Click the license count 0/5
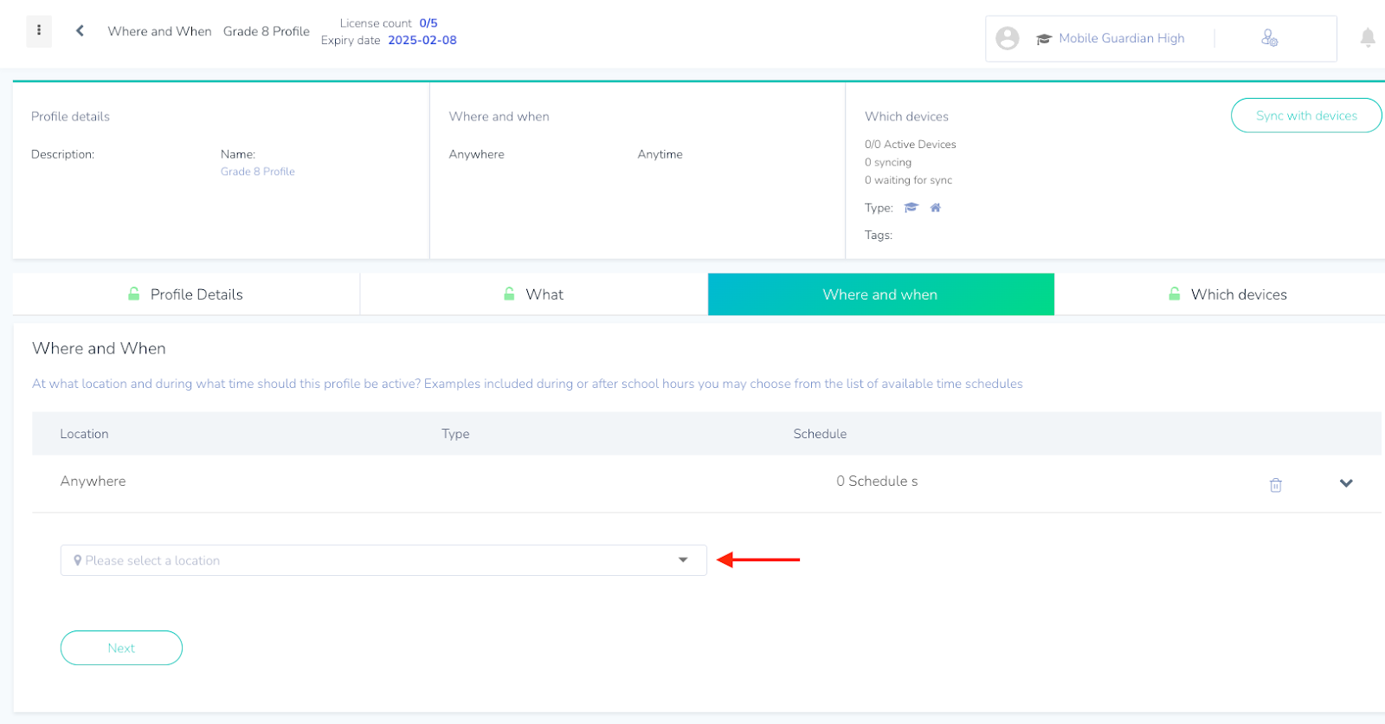1385x724 pixels. pyautogui.click(x=428, y=23)
